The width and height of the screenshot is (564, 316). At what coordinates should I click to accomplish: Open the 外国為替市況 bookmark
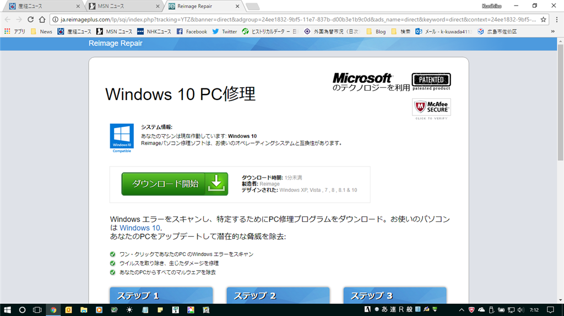(332, 32)
